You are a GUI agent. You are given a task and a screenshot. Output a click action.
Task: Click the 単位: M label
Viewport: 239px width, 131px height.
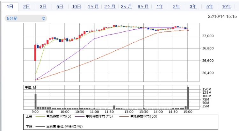click(x=31, y=87)
